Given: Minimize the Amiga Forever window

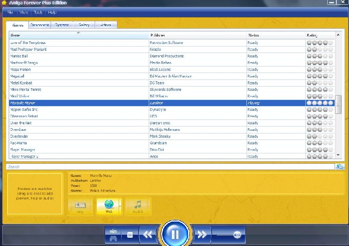Looking at the screenshot, I should pos(332,2).
